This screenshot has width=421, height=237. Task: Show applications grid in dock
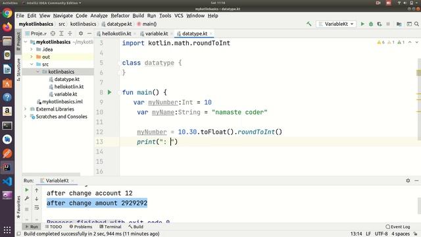click(x=7, y=230)
